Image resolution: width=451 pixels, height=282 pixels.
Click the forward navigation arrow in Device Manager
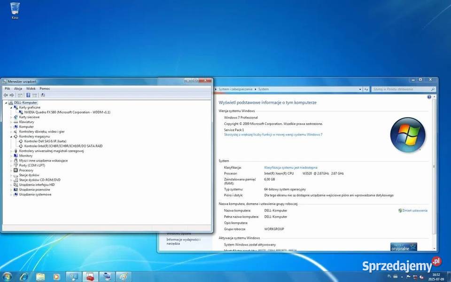point(12,95)
